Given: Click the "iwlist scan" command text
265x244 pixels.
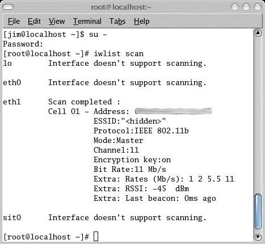Looking at the screenshot, I should (119, 54).
